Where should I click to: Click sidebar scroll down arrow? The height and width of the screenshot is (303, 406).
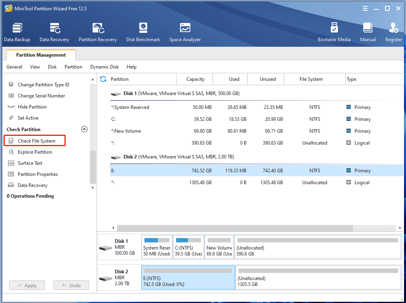(93, 188)
